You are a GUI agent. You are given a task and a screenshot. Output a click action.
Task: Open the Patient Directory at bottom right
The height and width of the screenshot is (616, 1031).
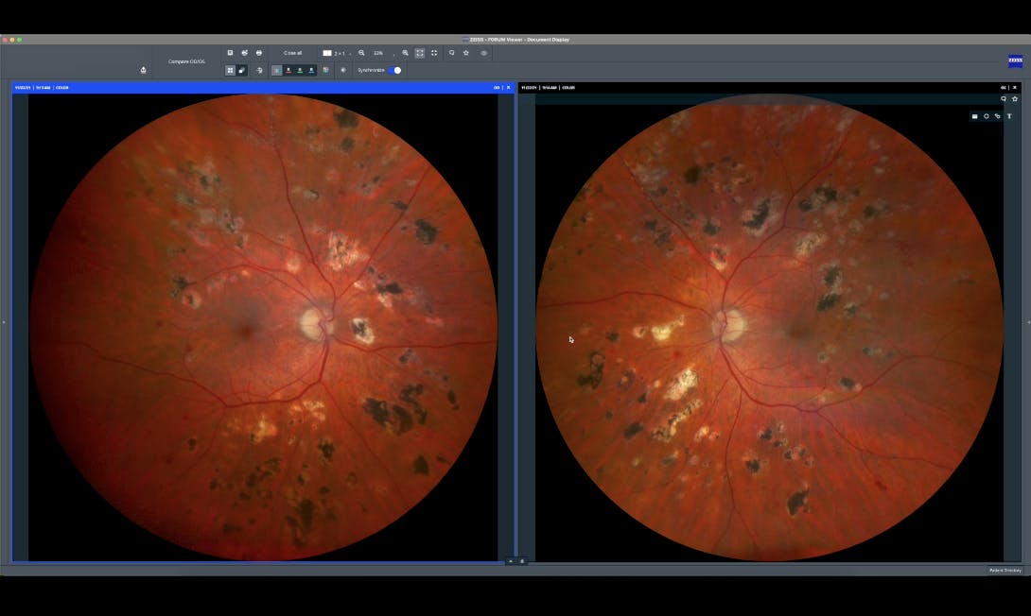(x=1005, y=571)
